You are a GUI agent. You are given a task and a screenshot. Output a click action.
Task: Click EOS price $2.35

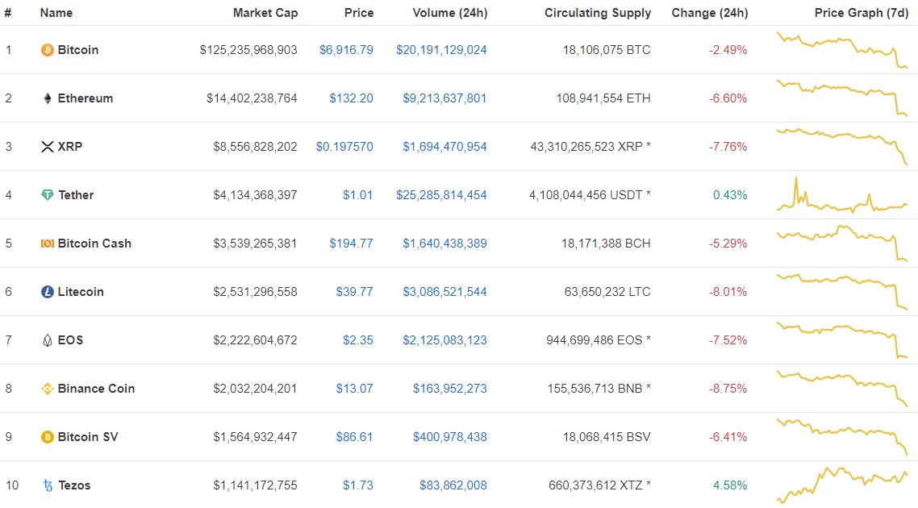click(x=357, y=340)
